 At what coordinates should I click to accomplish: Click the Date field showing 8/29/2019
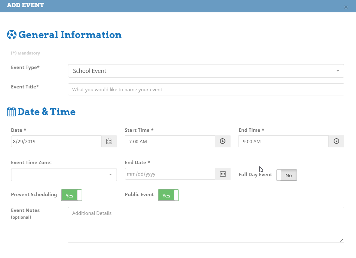tap(56, 141)
